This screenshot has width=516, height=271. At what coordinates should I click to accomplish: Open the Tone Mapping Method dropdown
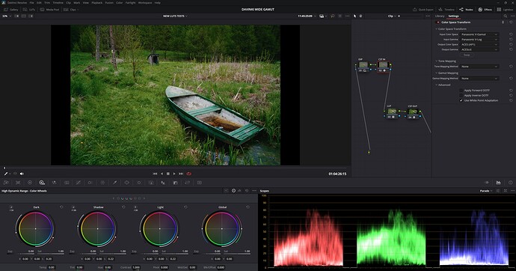[479, 67]
